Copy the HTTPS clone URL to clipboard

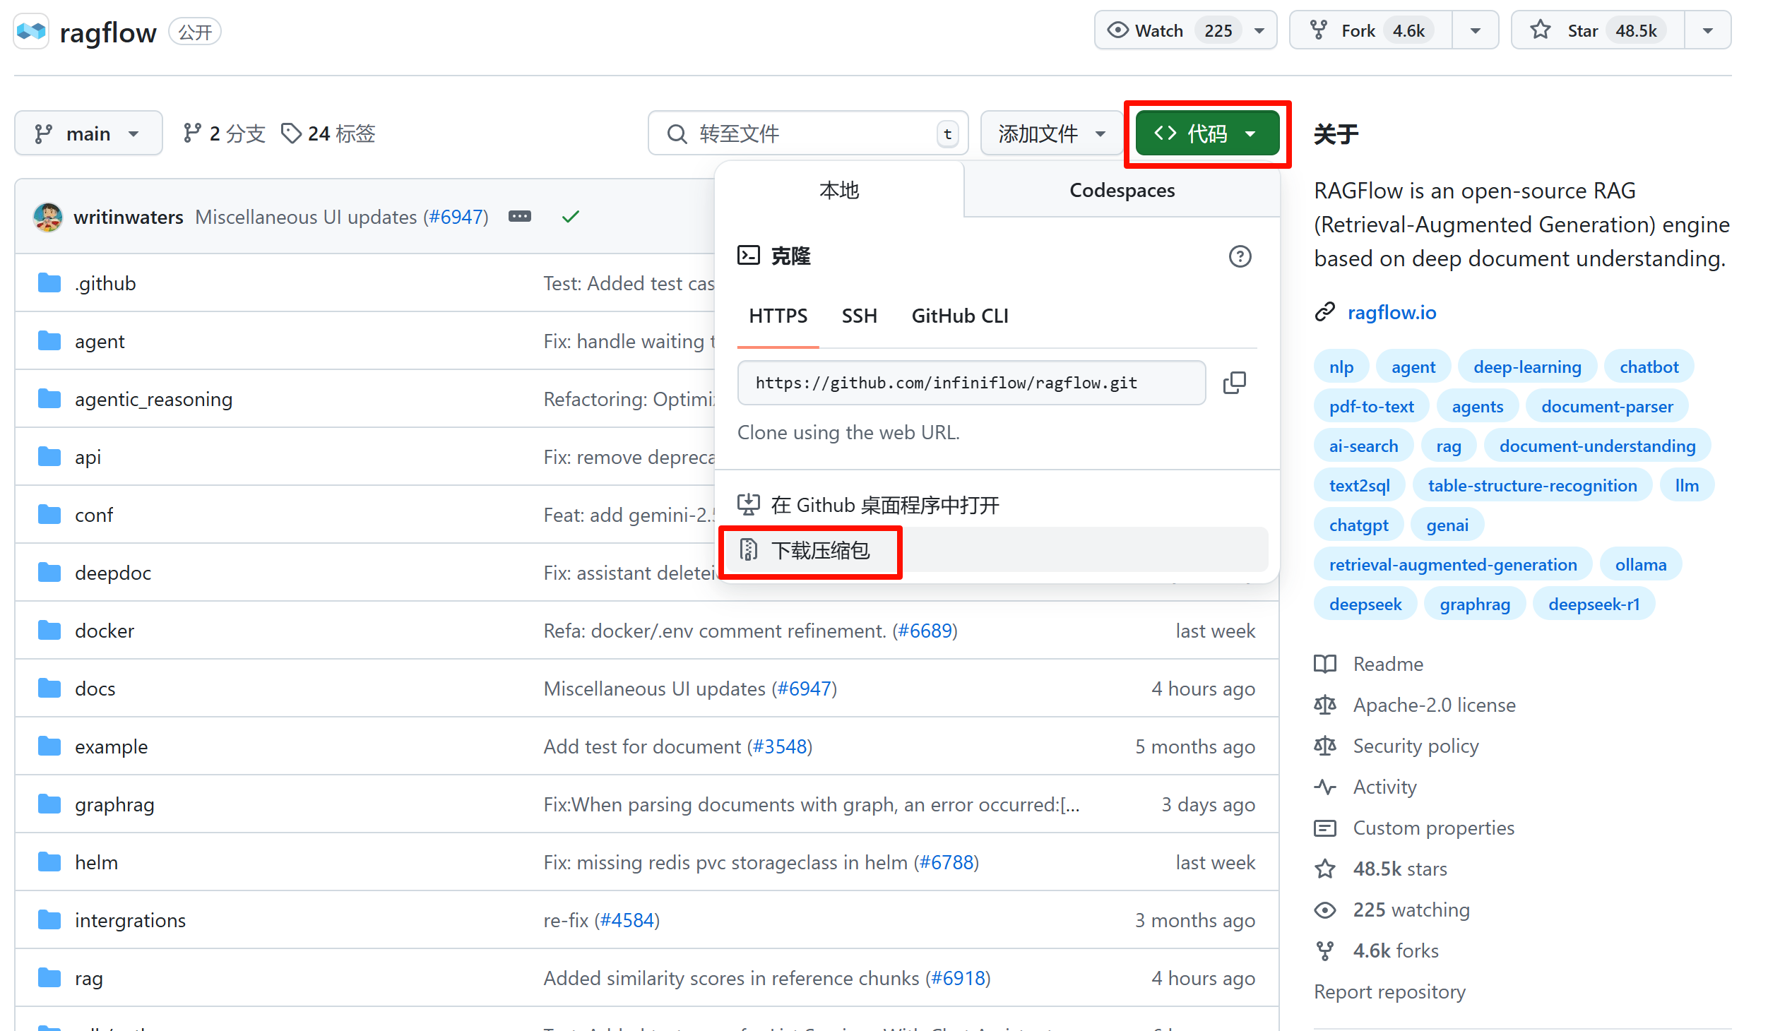coord(1234,383)
